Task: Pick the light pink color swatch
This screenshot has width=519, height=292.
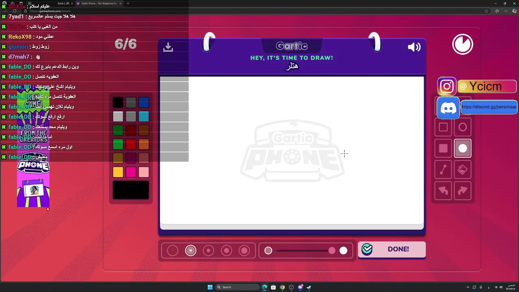Action: tap(144, 172)
